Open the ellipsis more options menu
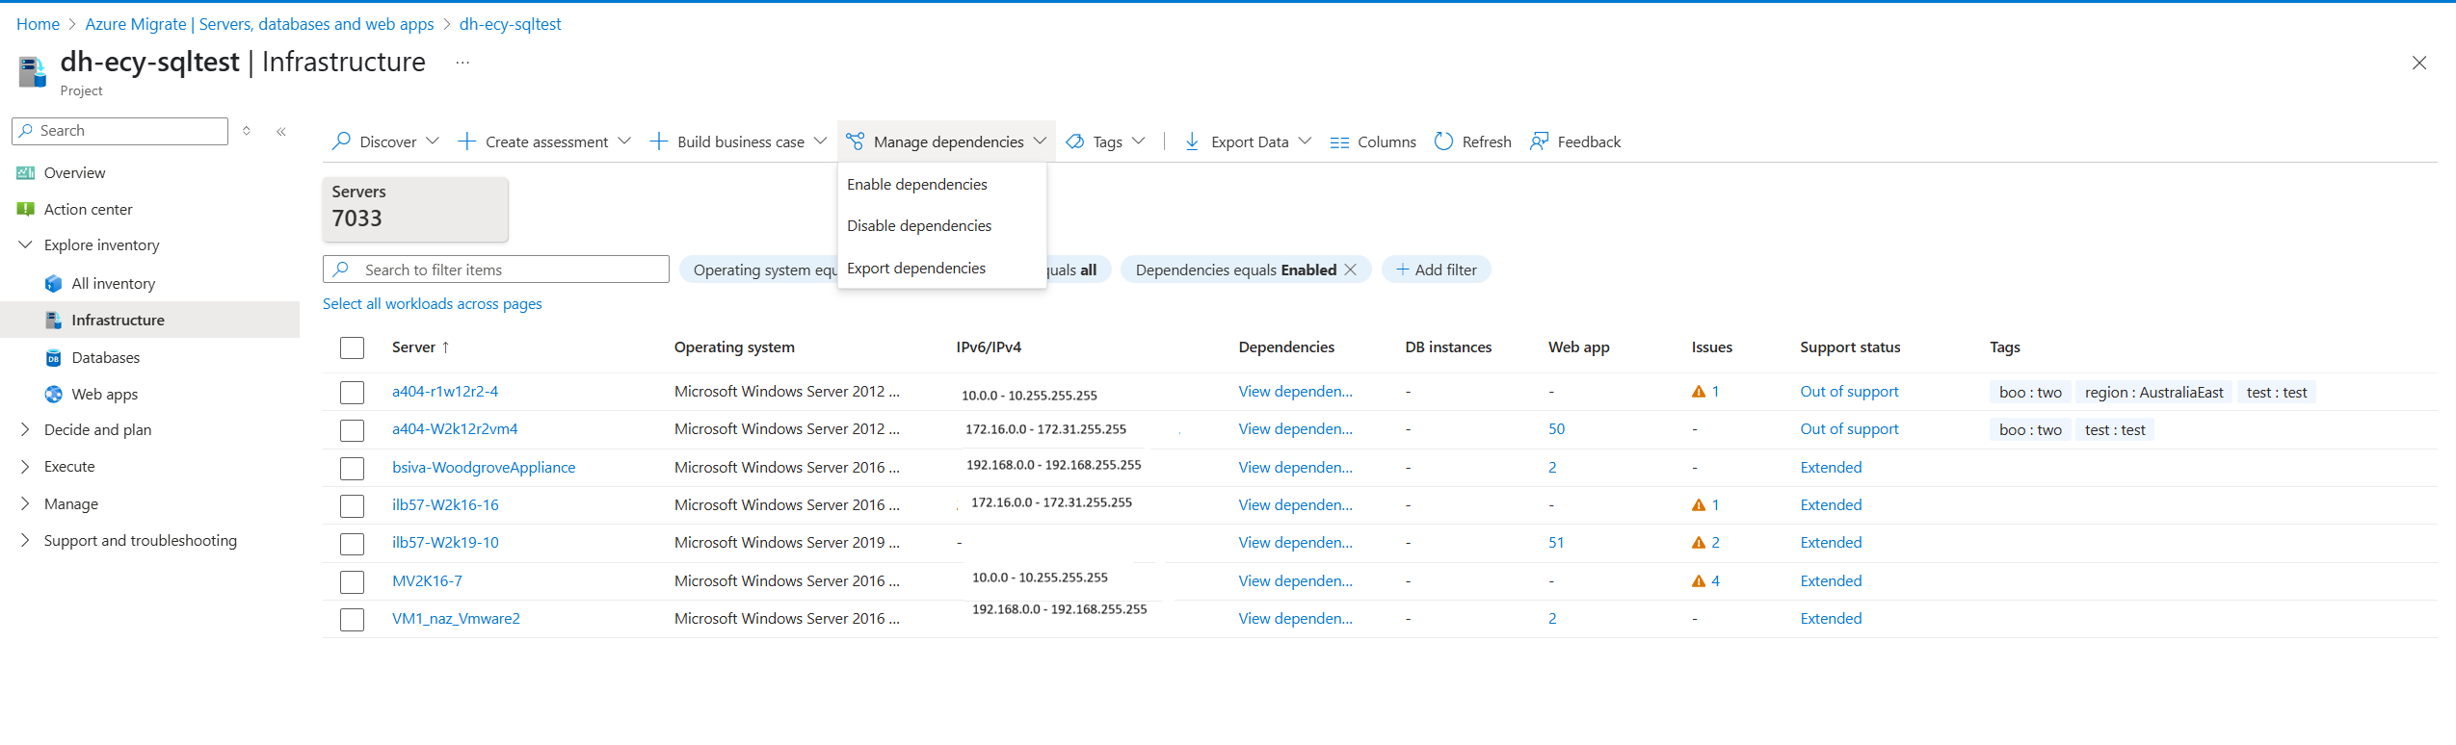Image resolution: width=2456 pixels, height=745 pixels. [x=462, y=64]
